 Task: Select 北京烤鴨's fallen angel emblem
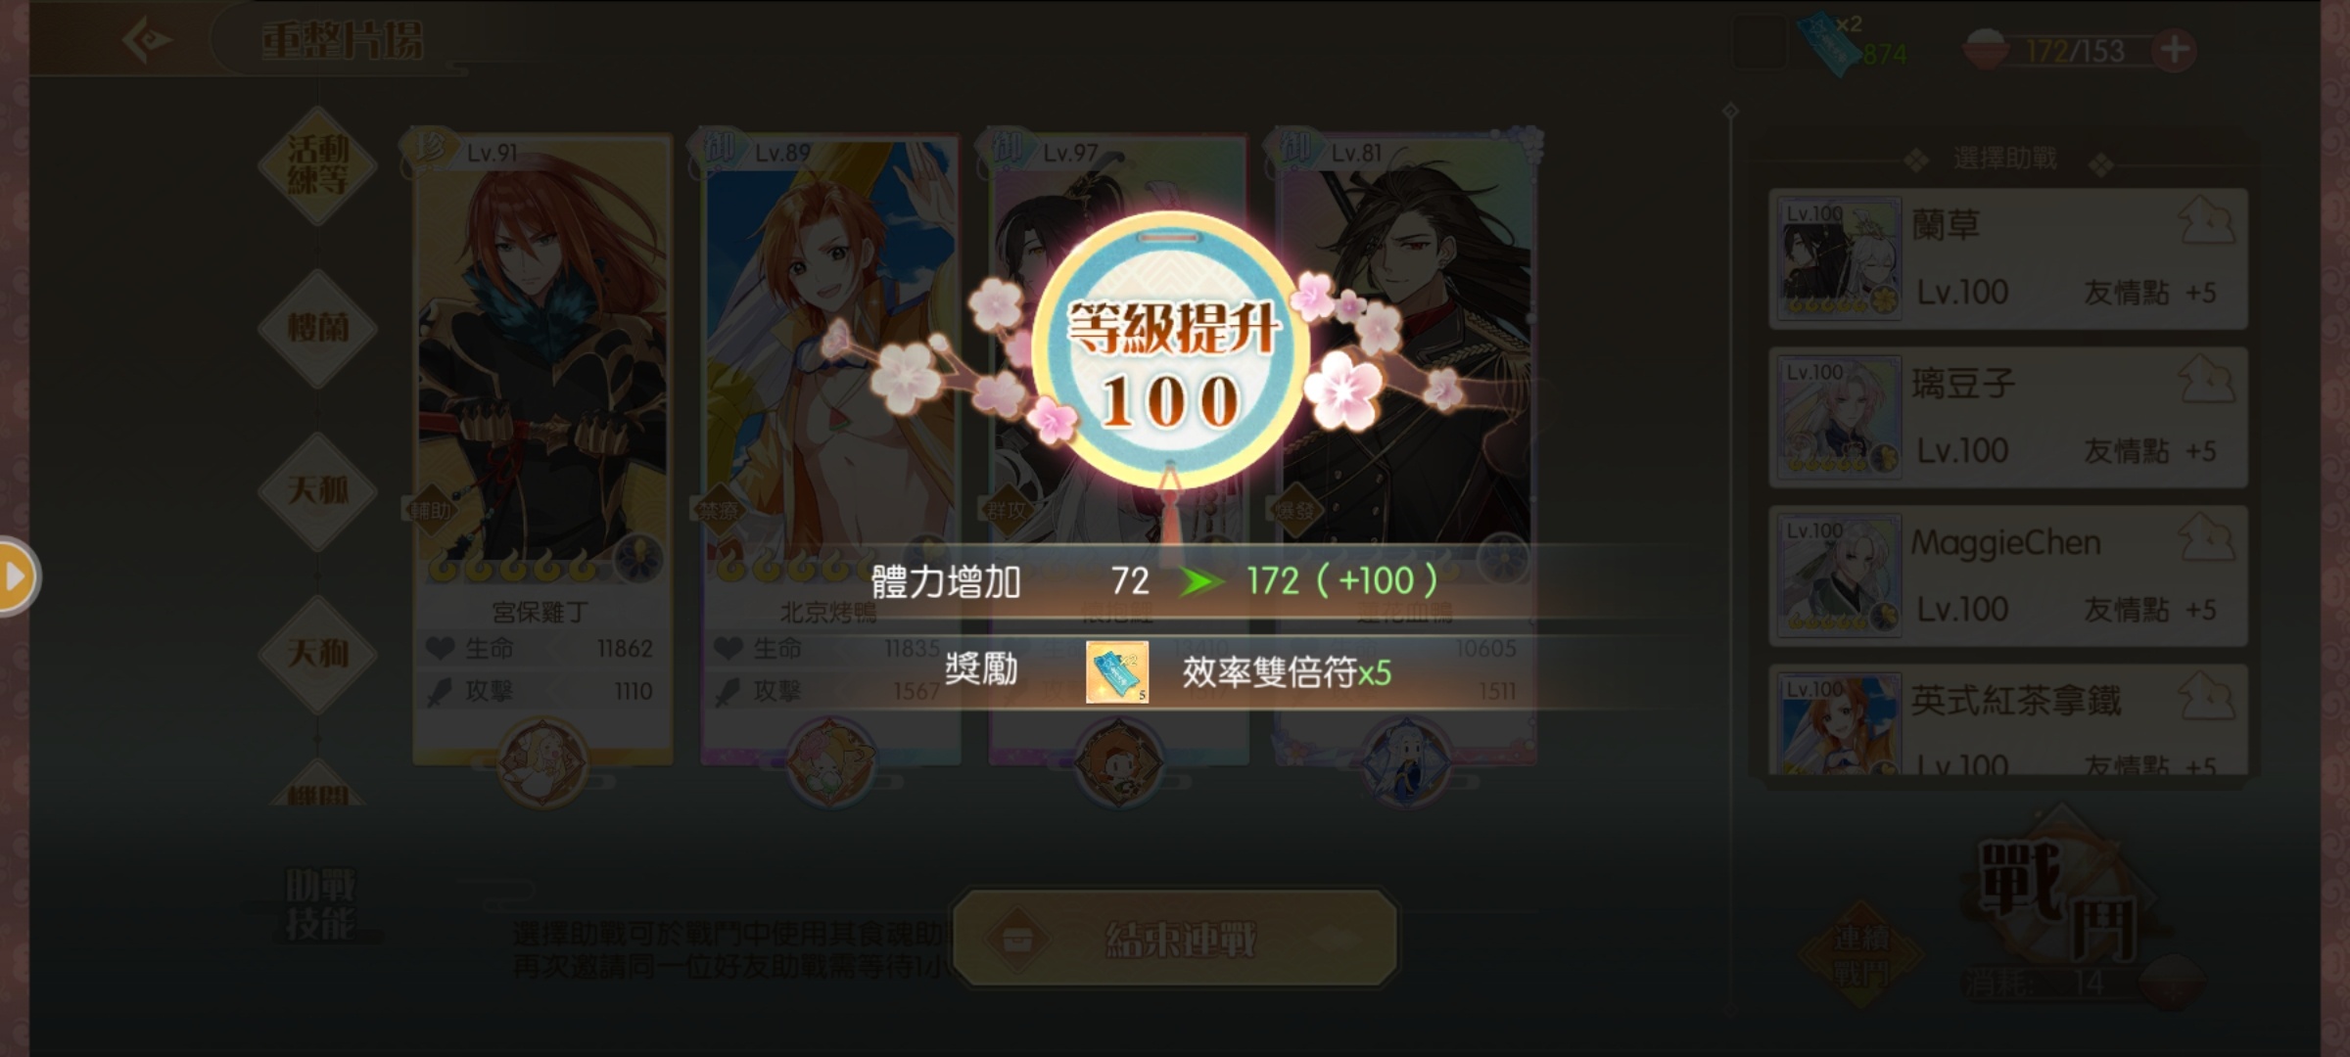(x=830, y=762)
